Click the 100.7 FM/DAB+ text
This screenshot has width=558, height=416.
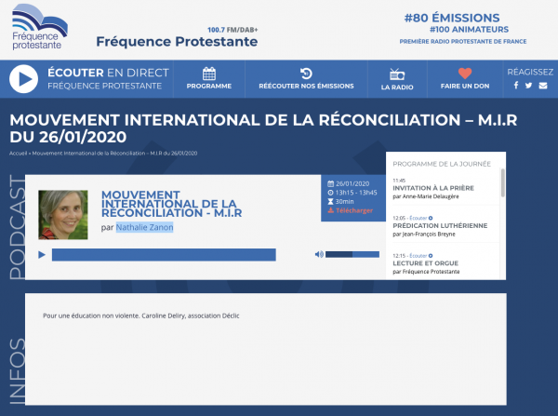coord(232,30)
